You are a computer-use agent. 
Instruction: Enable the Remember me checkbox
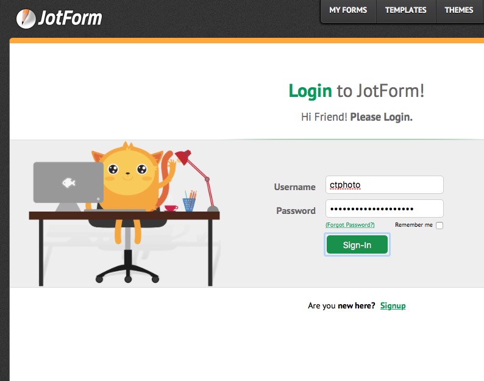coord(440,226)
